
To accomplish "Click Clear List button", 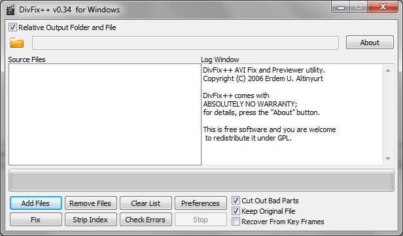I will (146, 203).
